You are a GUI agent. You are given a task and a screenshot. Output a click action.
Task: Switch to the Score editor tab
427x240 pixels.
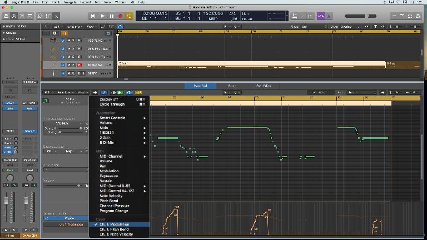click(x=232, y=86)
